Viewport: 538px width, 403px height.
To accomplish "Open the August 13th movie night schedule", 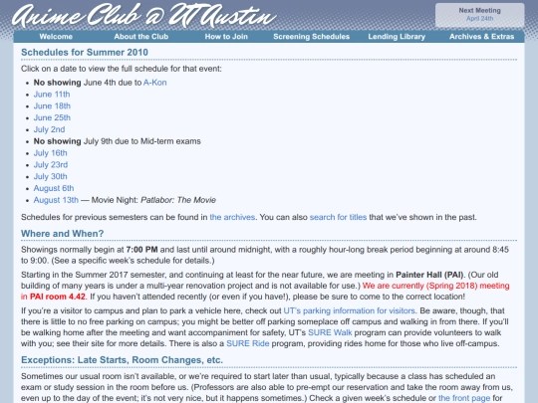I will click(x=56, y=200).
